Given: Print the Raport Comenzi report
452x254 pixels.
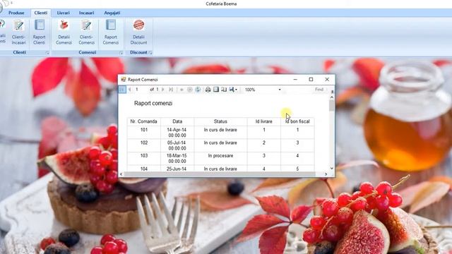Looking at the screenshot, I should 208,90.
